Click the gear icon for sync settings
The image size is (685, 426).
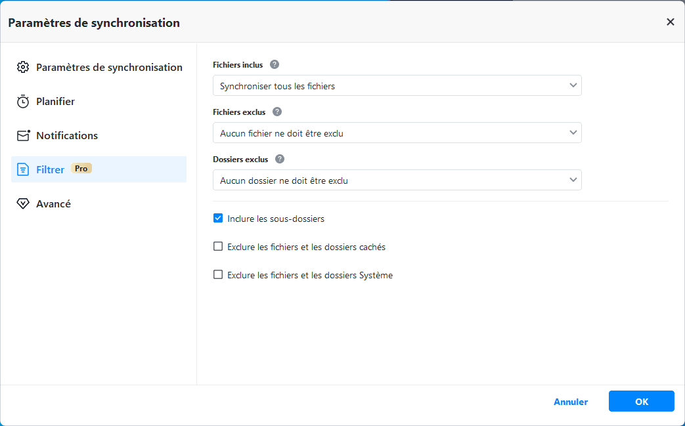pos(23,67)
